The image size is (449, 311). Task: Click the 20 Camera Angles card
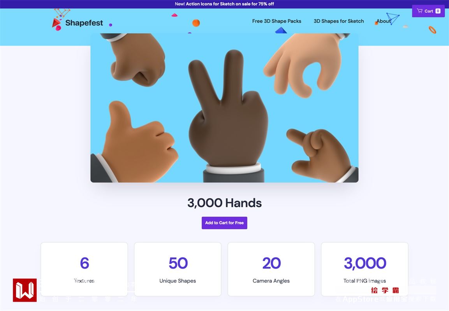click(271, 269)
